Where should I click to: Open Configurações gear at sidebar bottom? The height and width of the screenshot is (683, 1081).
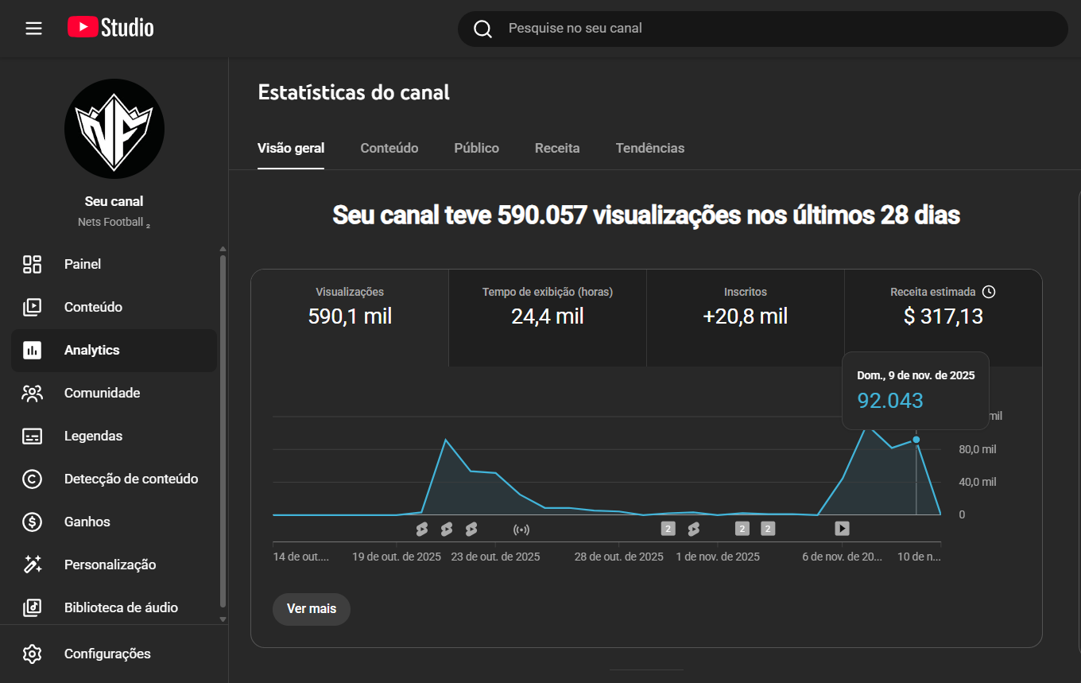[107, 654]
